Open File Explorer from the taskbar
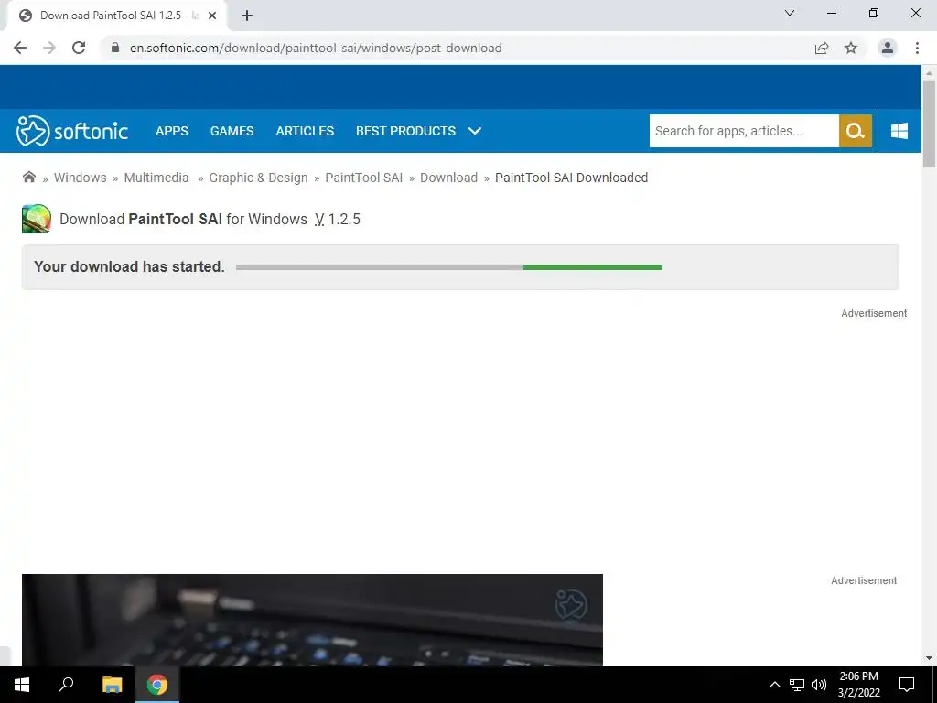 pos(112,685)
